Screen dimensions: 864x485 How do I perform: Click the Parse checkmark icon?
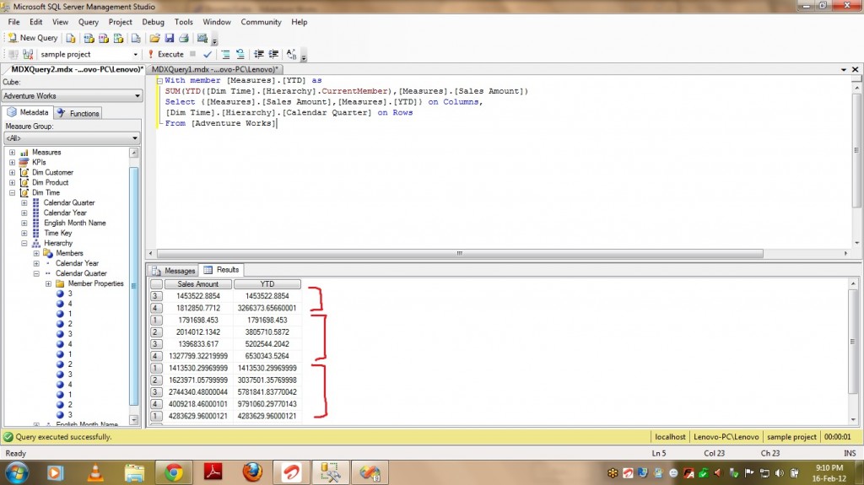208,54
